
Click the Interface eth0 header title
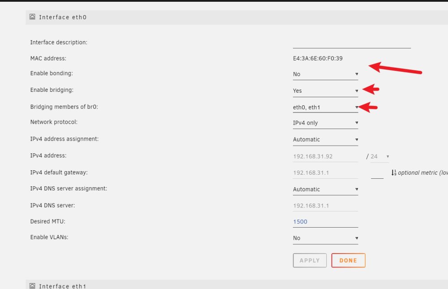(x=63, y=17)
